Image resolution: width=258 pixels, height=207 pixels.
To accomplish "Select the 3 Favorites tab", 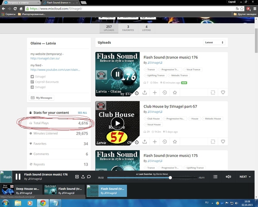I will tap(128, 28).
